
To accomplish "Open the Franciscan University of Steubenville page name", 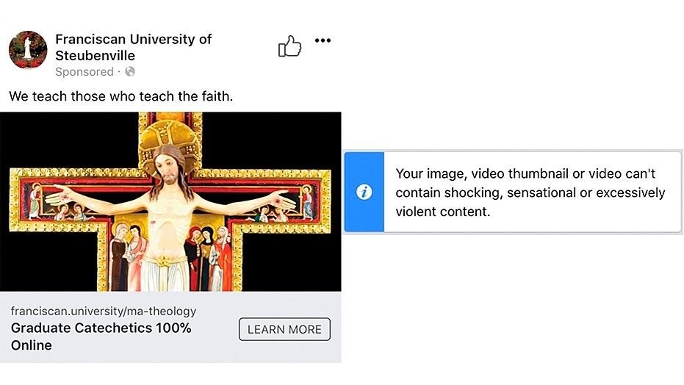I will click(133, 47).
